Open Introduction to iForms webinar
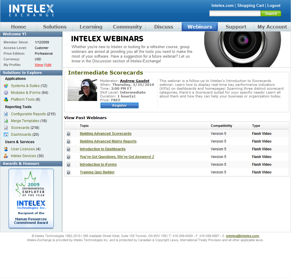The image size is (291, 278). pyautogui.click(x=98, y=165)
